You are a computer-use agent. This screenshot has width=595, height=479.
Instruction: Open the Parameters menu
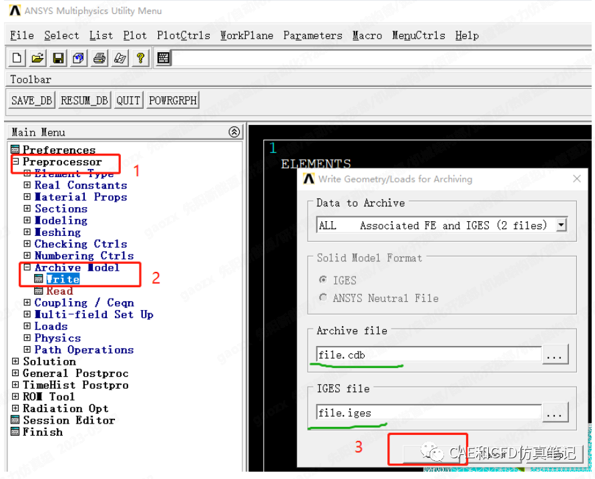(x=313, y=35)
